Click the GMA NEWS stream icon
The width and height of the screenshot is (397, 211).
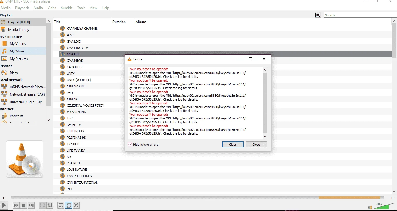click(62, 60)
